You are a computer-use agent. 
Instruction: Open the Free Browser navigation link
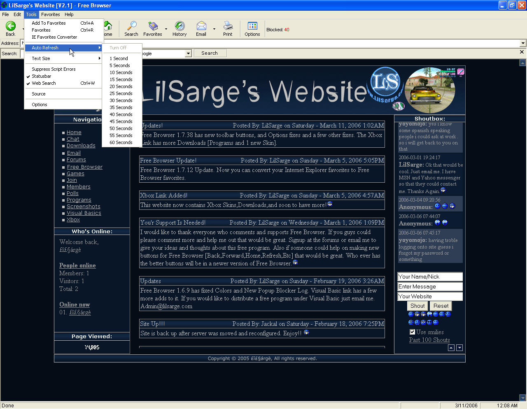click(x=85, y=167)
